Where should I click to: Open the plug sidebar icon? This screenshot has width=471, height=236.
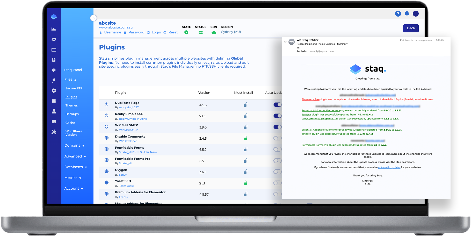click(54, 80)
